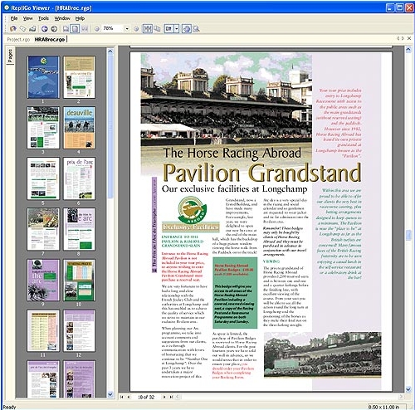This screenshot has height=410, width=415.
Task: Select page 3 thumbnail
Action: 43,128
